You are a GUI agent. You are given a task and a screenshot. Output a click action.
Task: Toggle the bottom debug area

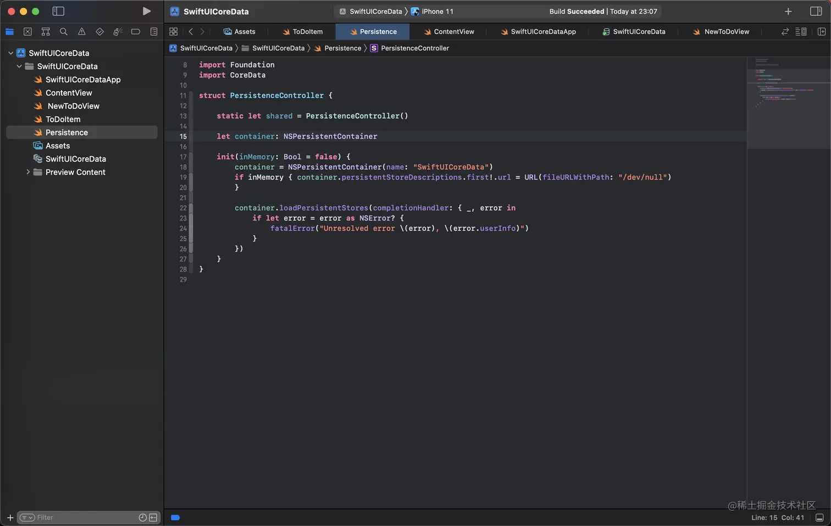coord(819,518)
